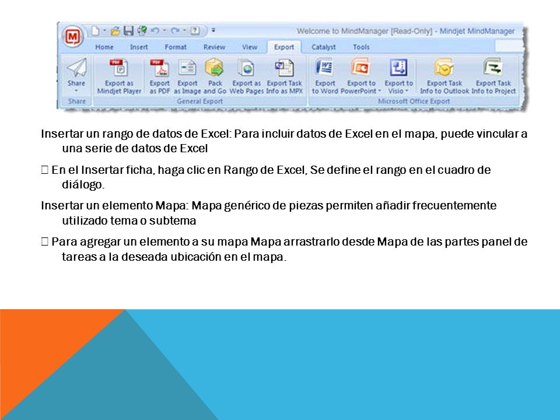Click Export Task Info as MPX icon

pyautogui.click(x=284, y=68)
